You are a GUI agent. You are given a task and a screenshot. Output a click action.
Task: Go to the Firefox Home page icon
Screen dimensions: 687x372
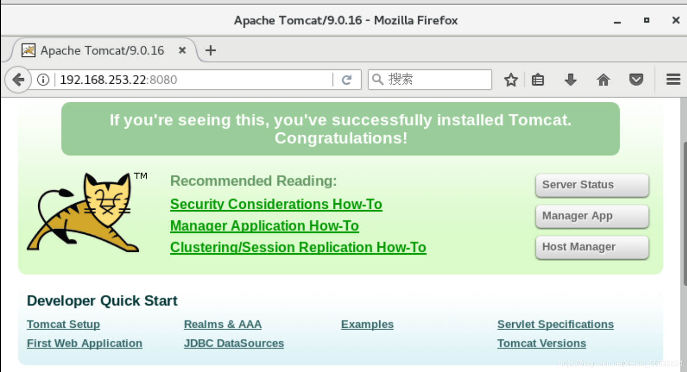(x=603, y=80)
